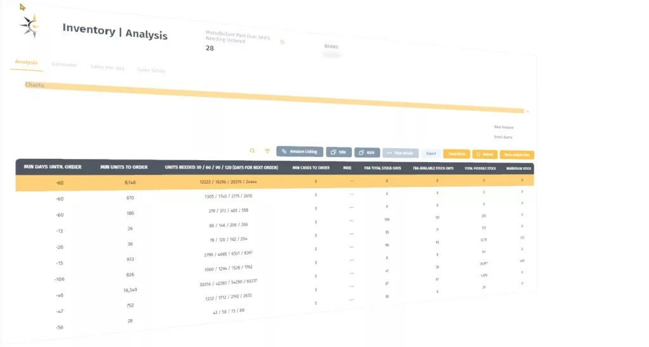Click the yellow Refresh button
Screen dimensions: 649x347
click(x=485, y=155)
